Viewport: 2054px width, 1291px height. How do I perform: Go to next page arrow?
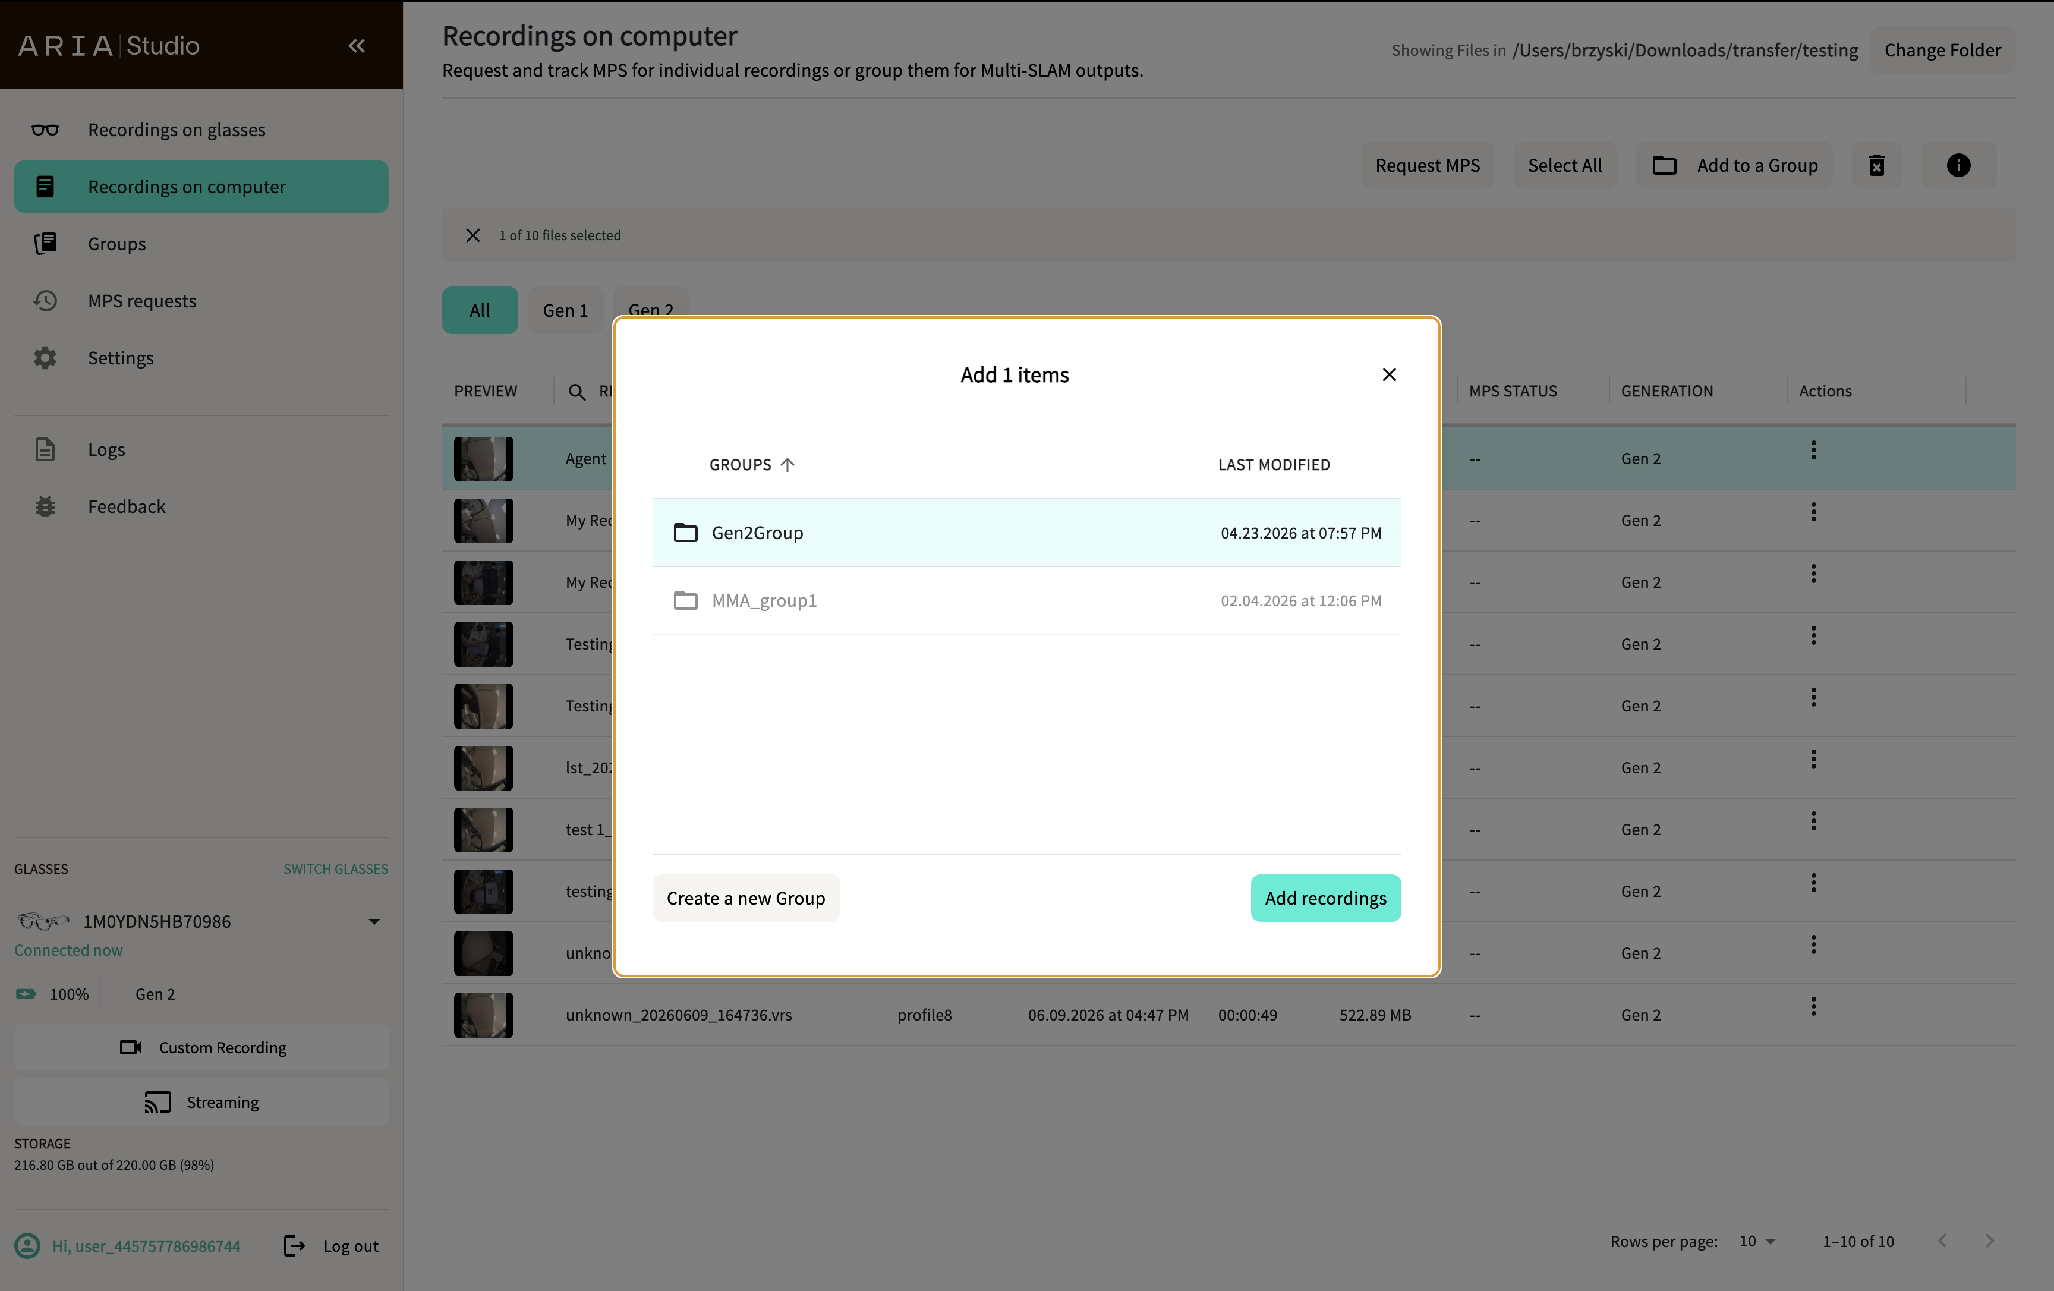1989,1240
